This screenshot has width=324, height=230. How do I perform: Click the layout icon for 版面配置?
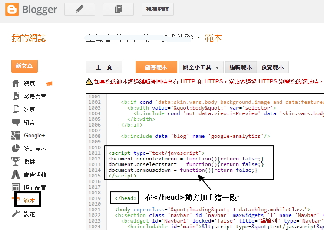tap(16, 187)
